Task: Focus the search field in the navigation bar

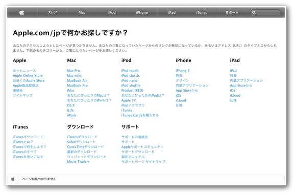Action: tap(265, 12)
